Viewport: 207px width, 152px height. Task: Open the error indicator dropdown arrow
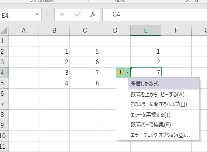(127, 72)
